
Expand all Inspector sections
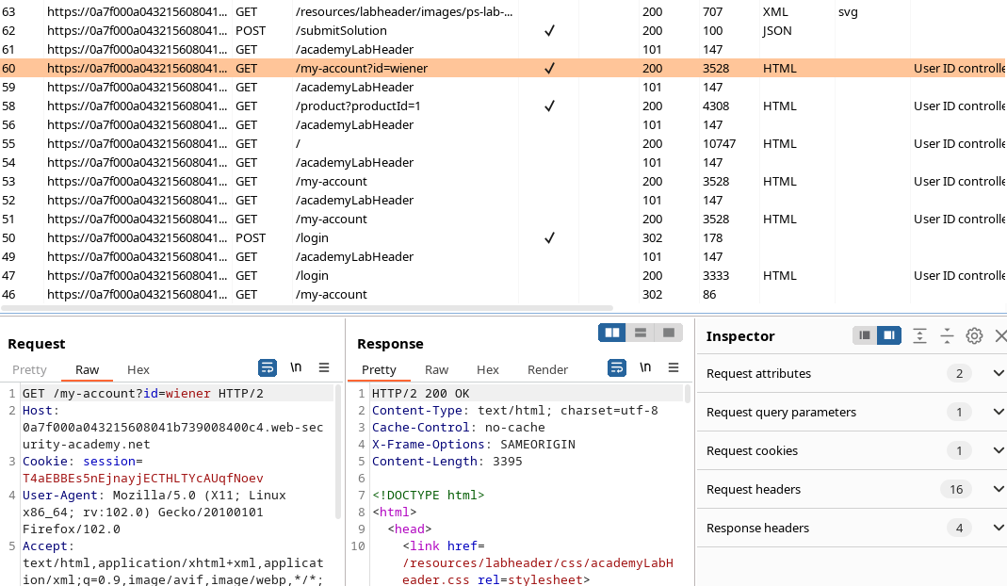point(919,335)
